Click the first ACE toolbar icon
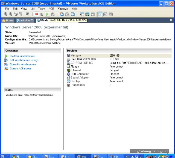Image resolution: width=175 pixels, height=158 pixels. [6, 14]
